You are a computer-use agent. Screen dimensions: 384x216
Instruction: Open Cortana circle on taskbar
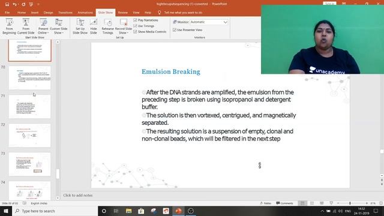tap(104, 211)
